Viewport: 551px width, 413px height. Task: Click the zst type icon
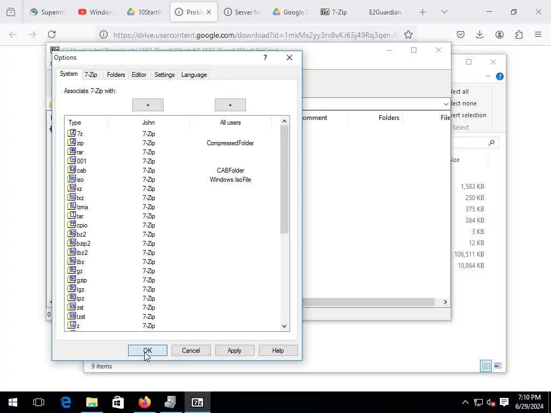click(72, 307)
